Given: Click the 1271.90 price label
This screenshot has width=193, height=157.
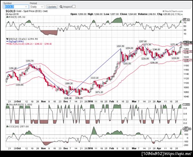Looking at the screenshot, I should 147,45.
